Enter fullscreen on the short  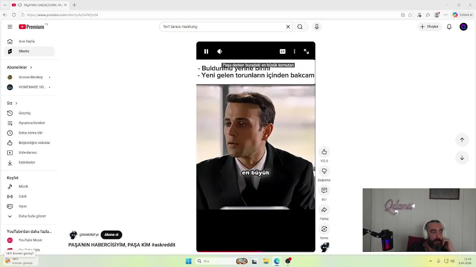[x=306, y=52]
